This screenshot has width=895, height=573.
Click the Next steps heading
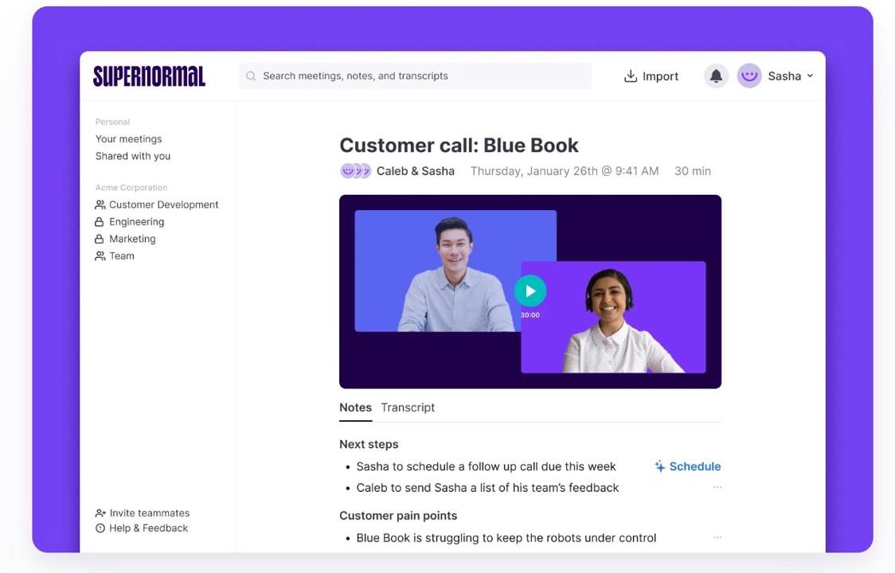(x=369, y=444)
